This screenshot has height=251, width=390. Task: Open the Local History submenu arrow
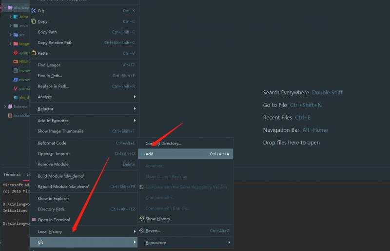tap(135, 231)
